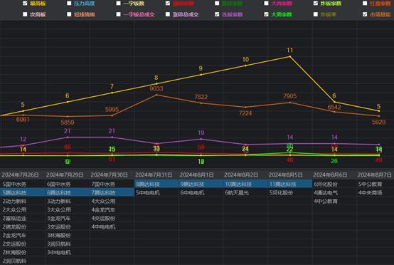Screen dimensions: 394x265
Task: Click the purple data point labeled 19
Action: 201,139
